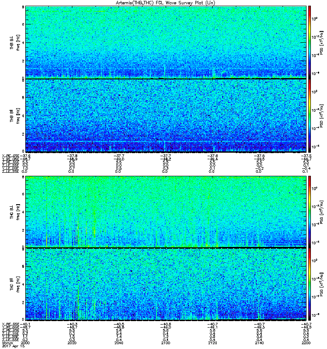Viewport: 327px width, 349px height.
Task: Click the '2020' time label on the bottom axis
Action: (72, 343)
